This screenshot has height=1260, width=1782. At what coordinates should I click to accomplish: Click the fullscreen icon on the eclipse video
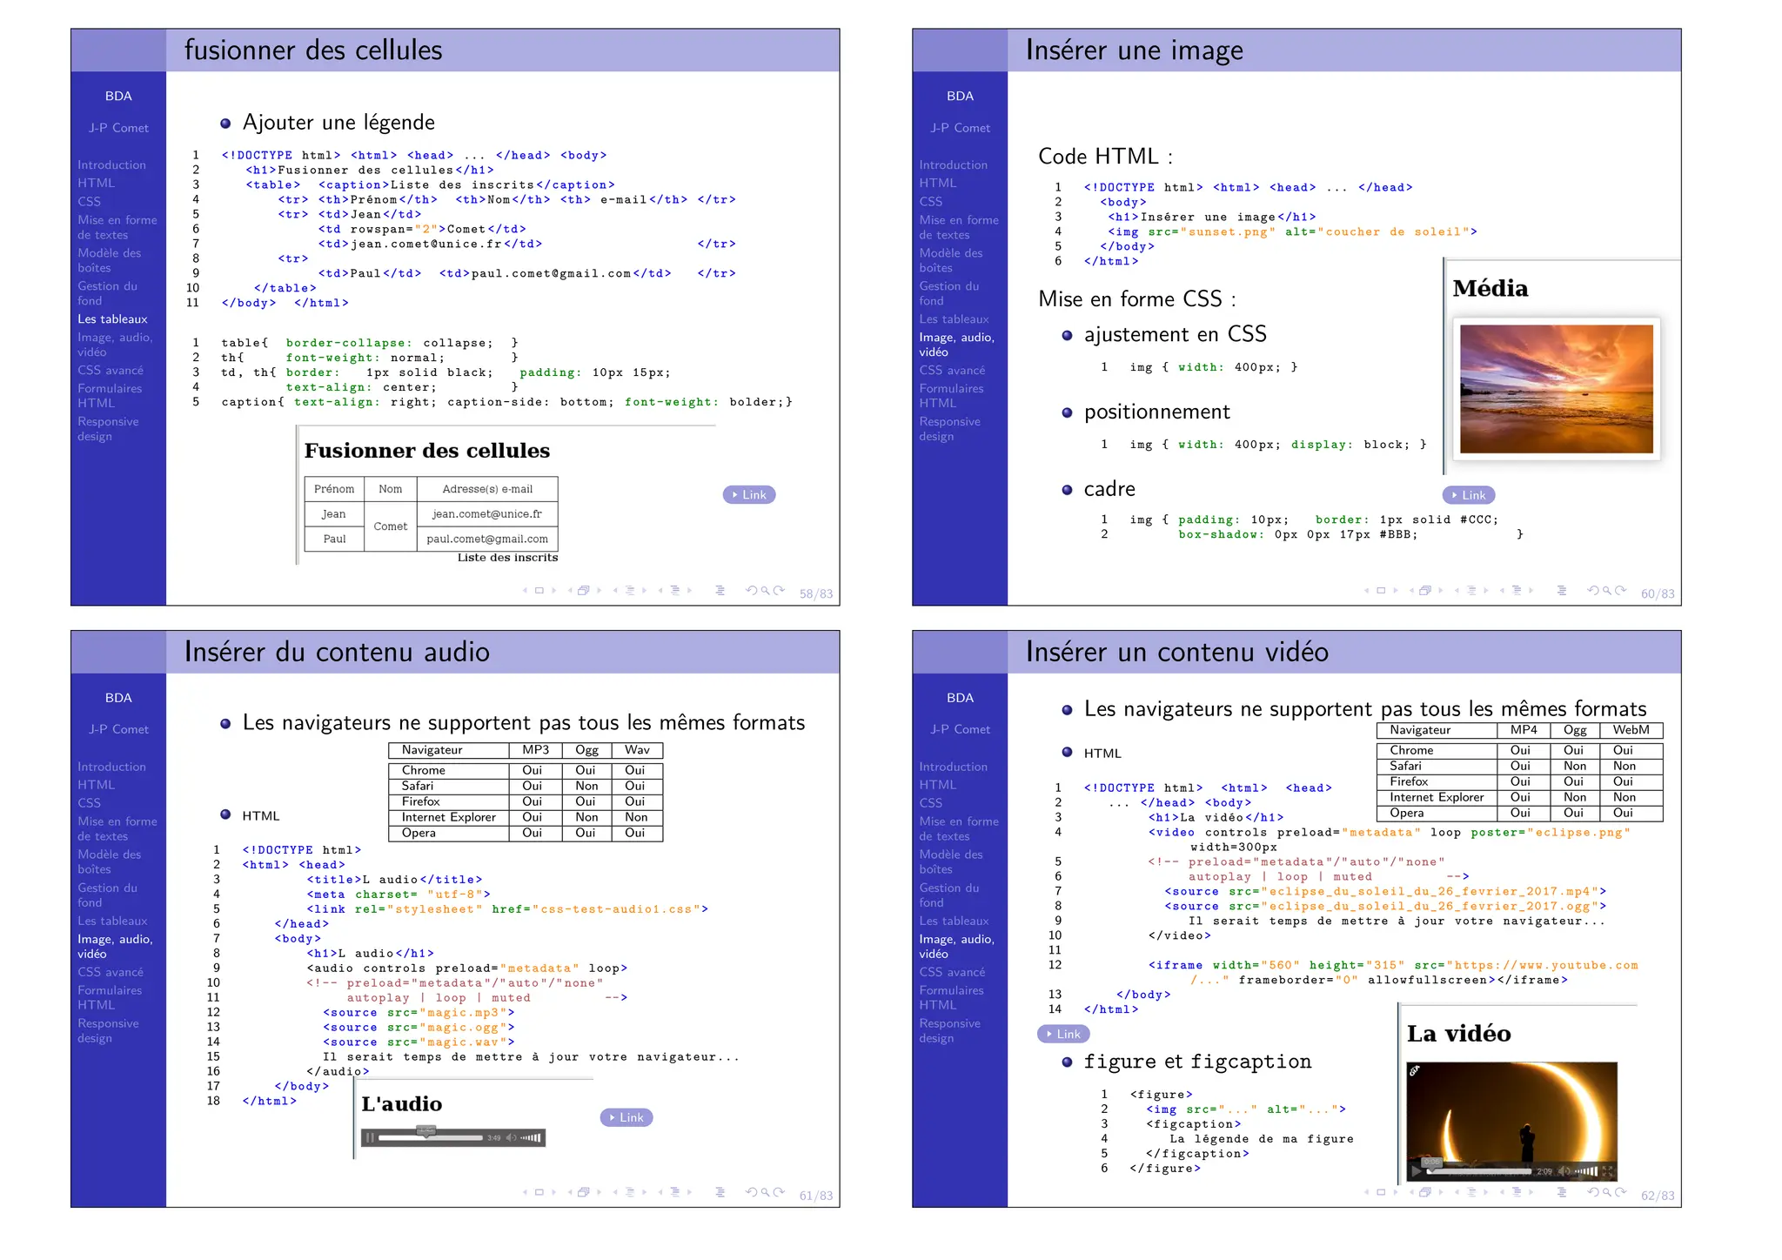coord(1608,1171)
